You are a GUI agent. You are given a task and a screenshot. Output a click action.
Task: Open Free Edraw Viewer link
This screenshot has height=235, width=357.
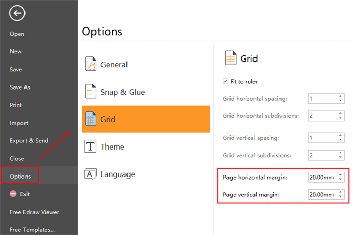pyautogui.click(x=34, y=212)
